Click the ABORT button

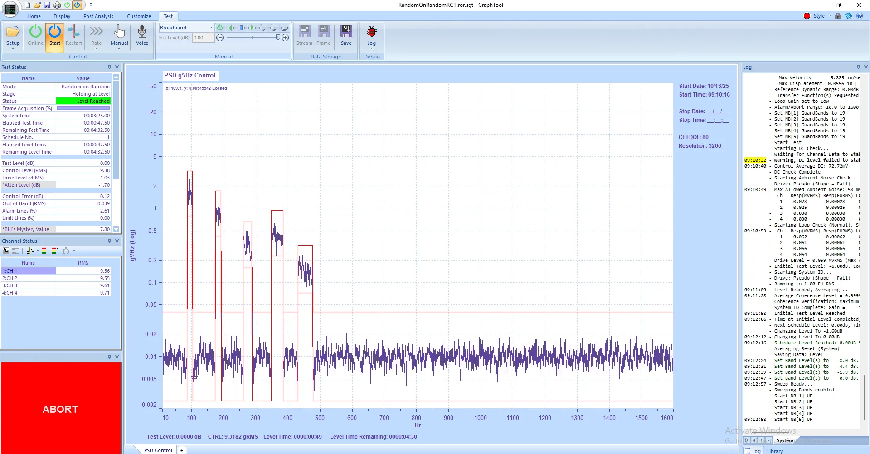coord(60,408)
